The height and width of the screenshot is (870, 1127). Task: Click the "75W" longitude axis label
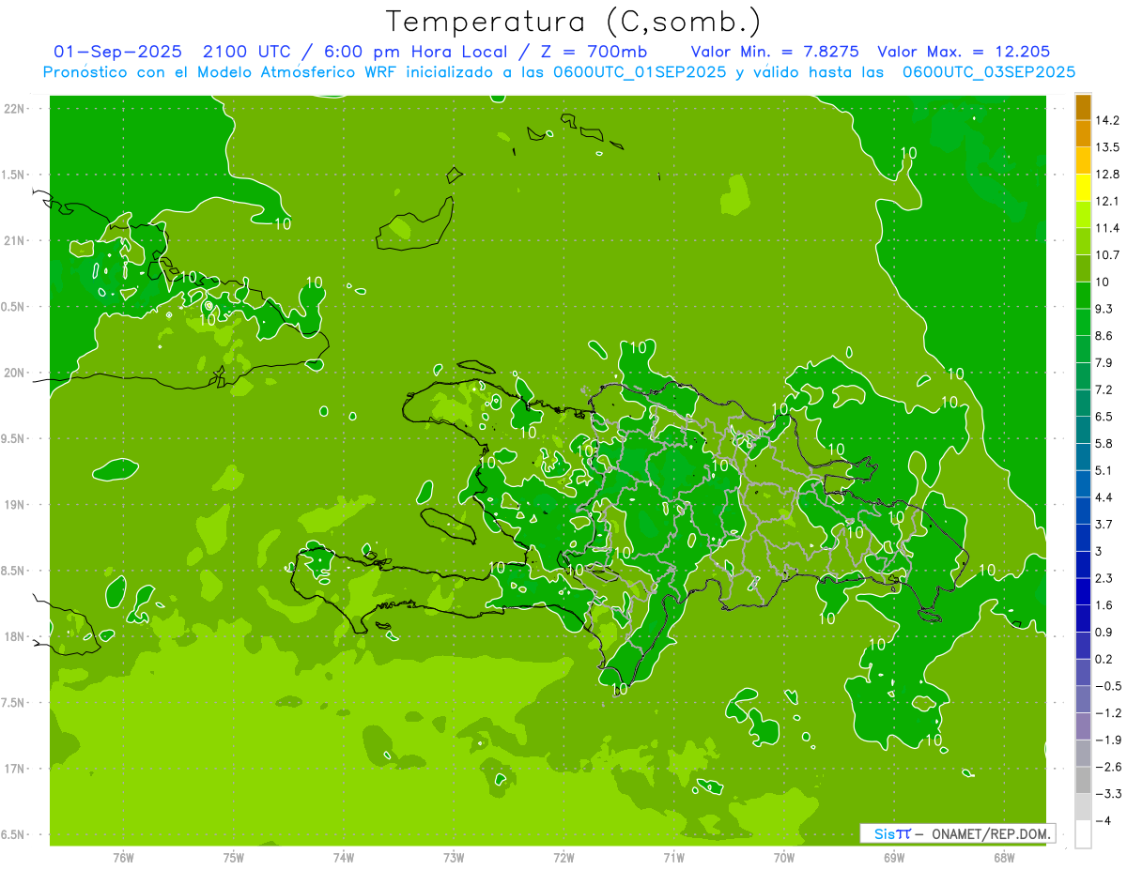click(x=233, y=857)
